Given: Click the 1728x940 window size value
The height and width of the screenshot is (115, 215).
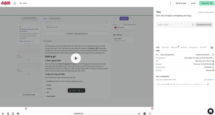Looking at the screenshot, I should tap(208, 67).
